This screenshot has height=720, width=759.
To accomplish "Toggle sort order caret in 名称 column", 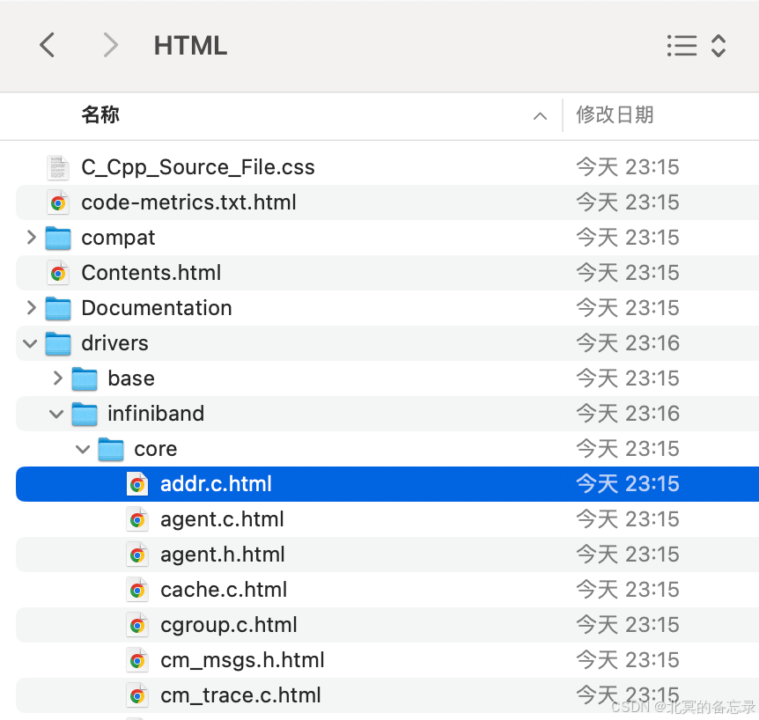I will pos(541,116).
